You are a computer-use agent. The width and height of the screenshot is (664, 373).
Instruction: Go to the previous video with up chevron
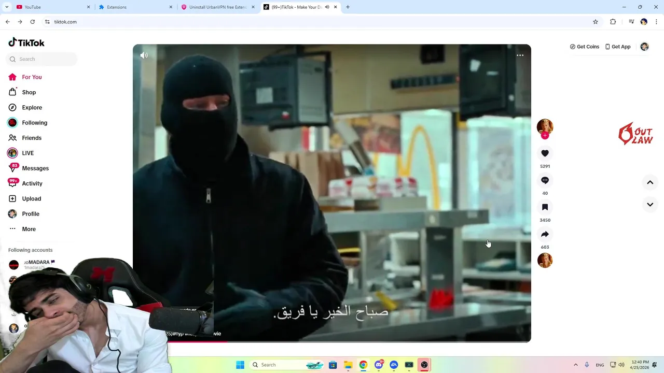coord(650,182)
